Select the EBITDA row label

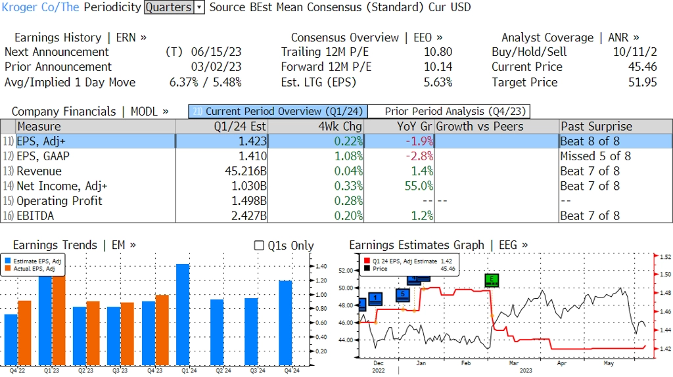[35, 215]
